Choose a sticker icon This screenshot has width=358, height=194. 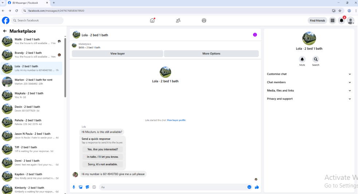click(87, 187)
